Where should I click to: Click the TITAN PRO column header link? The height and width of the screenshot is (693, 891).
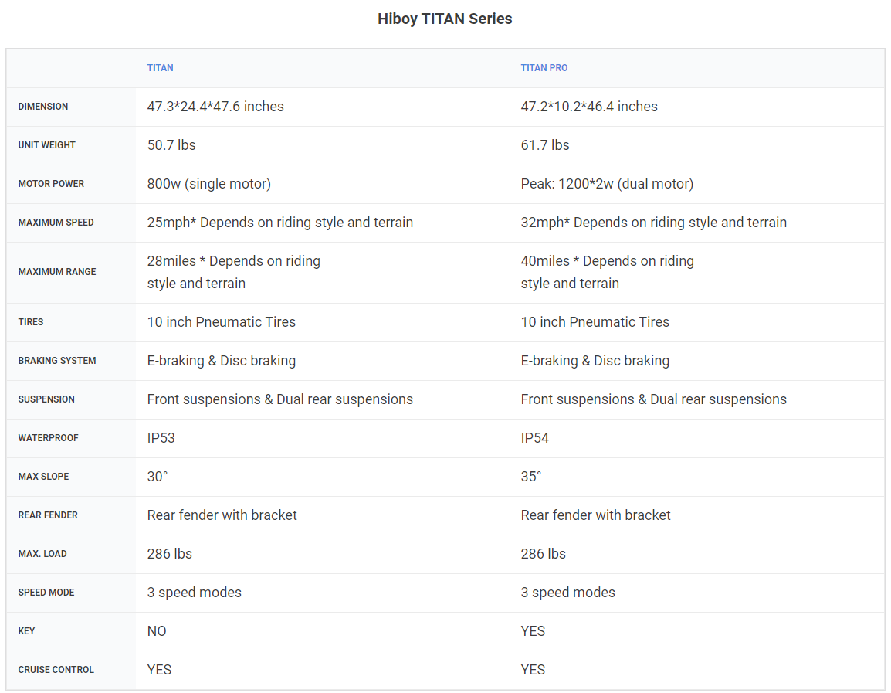544,68
